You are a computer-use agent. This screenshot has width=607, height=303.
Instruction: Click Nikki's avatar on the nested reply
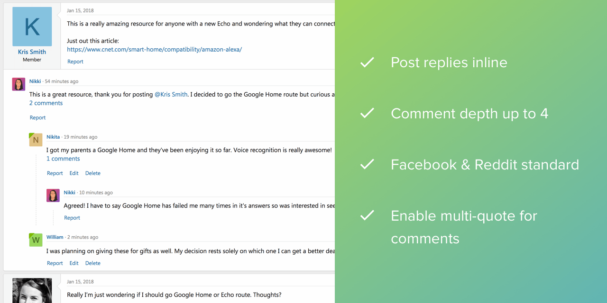53,196
